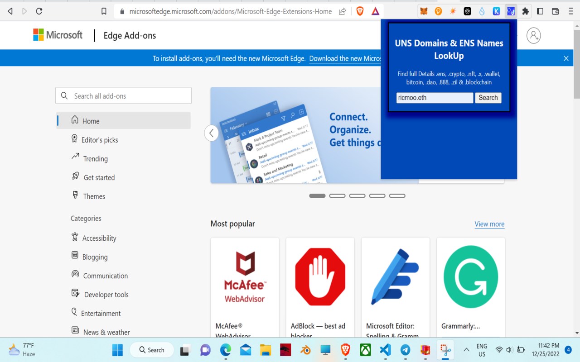Launch Microsoft Edge from taskbar
This screenshot has width=580, height=362.
tap(226, 350)
